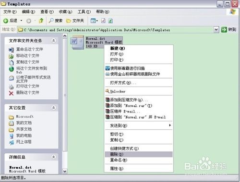The width and height of the screenshot is (240, 182).
Task: Click the Go (转到) button
Action: [228, 30]
